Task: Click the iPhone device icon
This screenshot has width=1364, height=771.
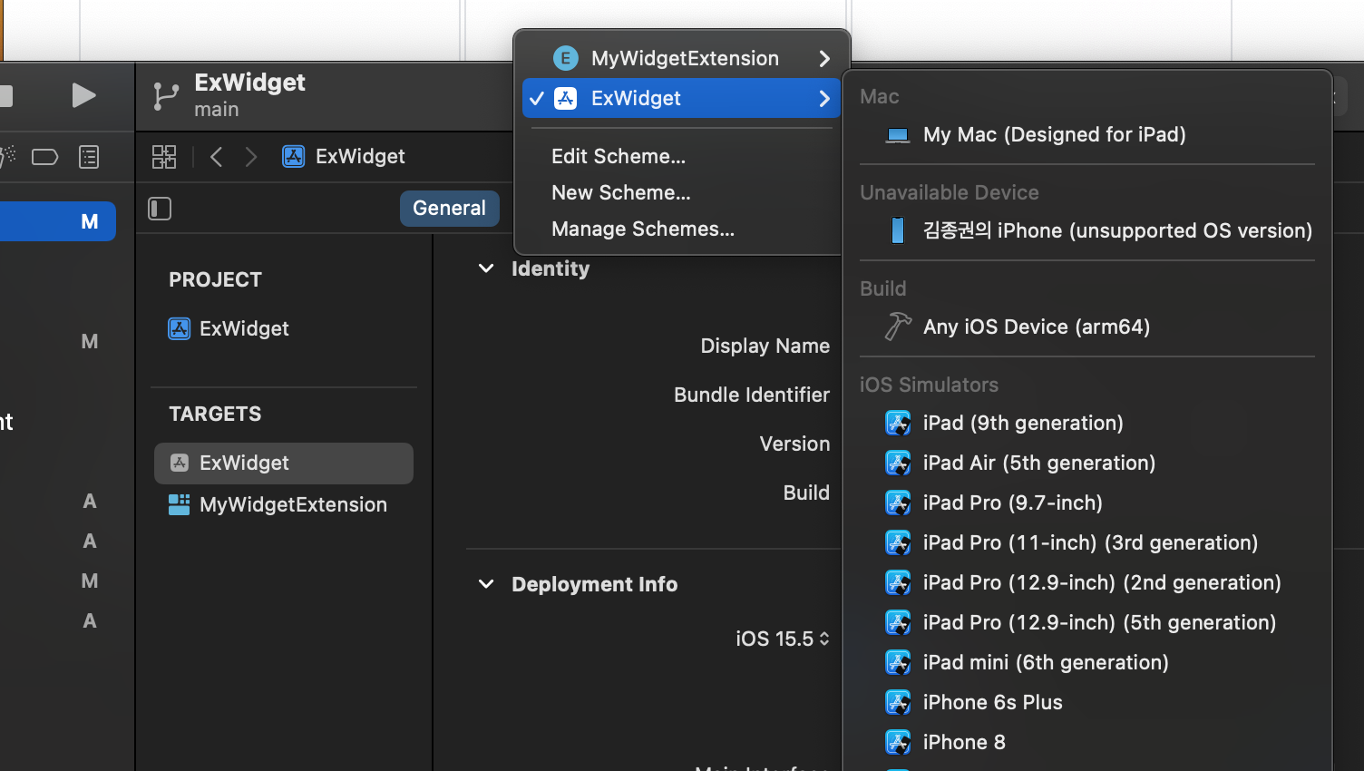Action: point(898,230)
